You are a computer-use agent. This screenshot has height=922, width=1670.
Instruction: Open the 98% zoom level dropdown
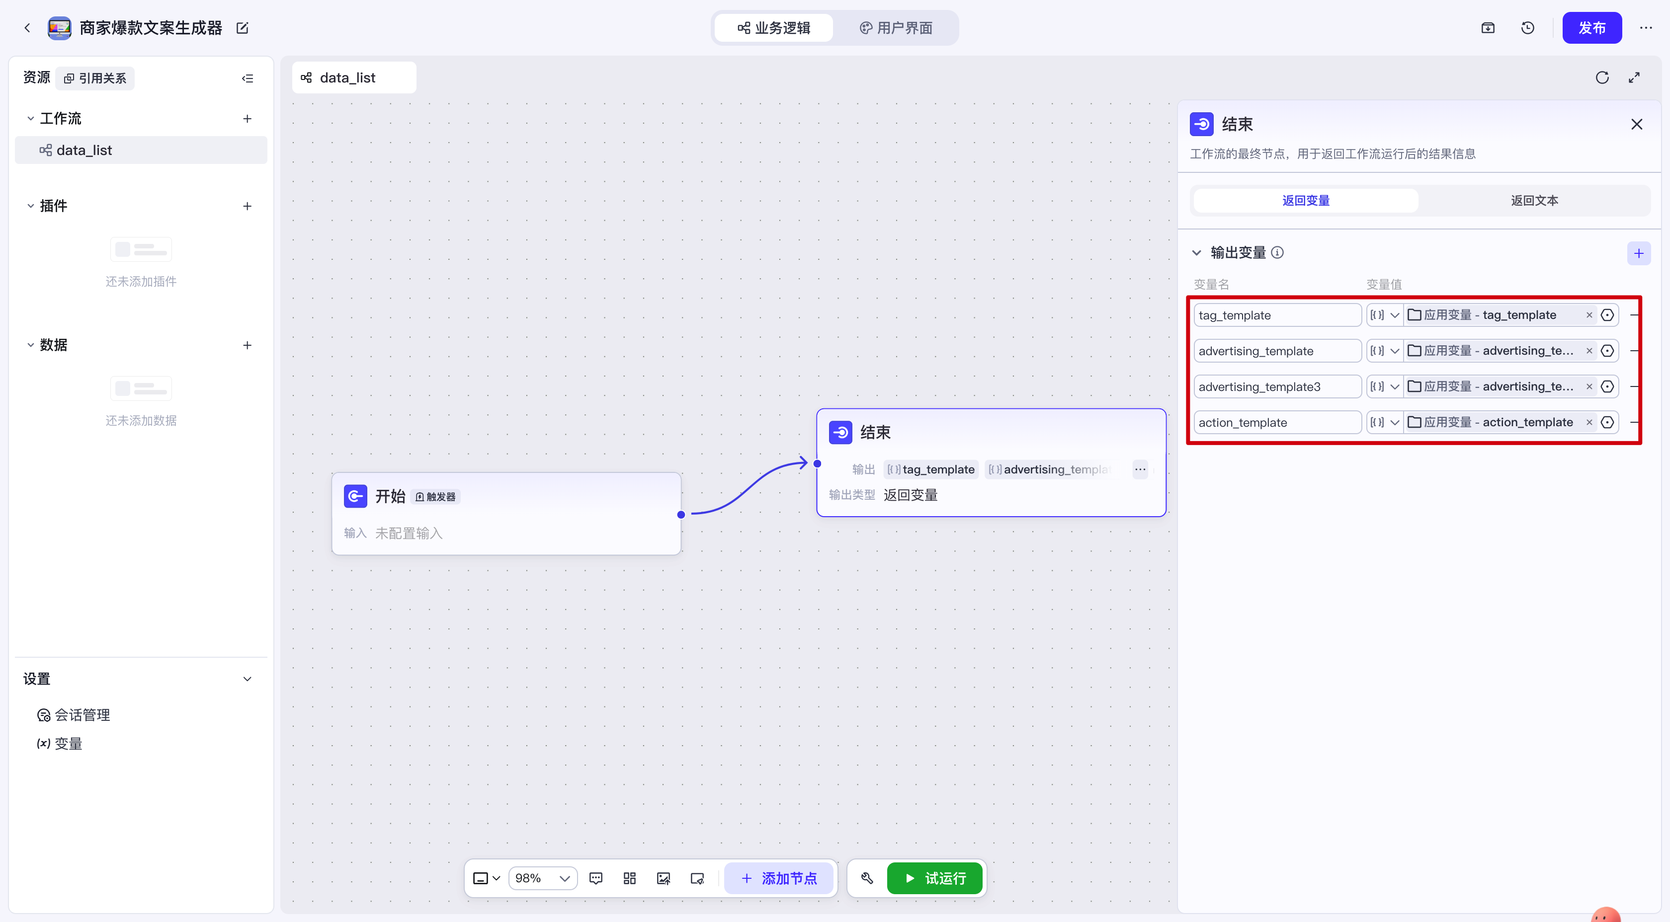pyautogui.click(x=543, y=878)
